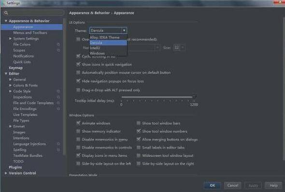Click the project-level icon next to File Colors
285x192 pixels.
(58, 44)
